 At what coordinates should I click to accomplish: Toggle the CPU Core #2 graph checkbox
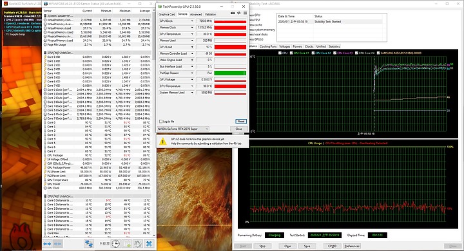pyautogui.click(x=313, y=53)
